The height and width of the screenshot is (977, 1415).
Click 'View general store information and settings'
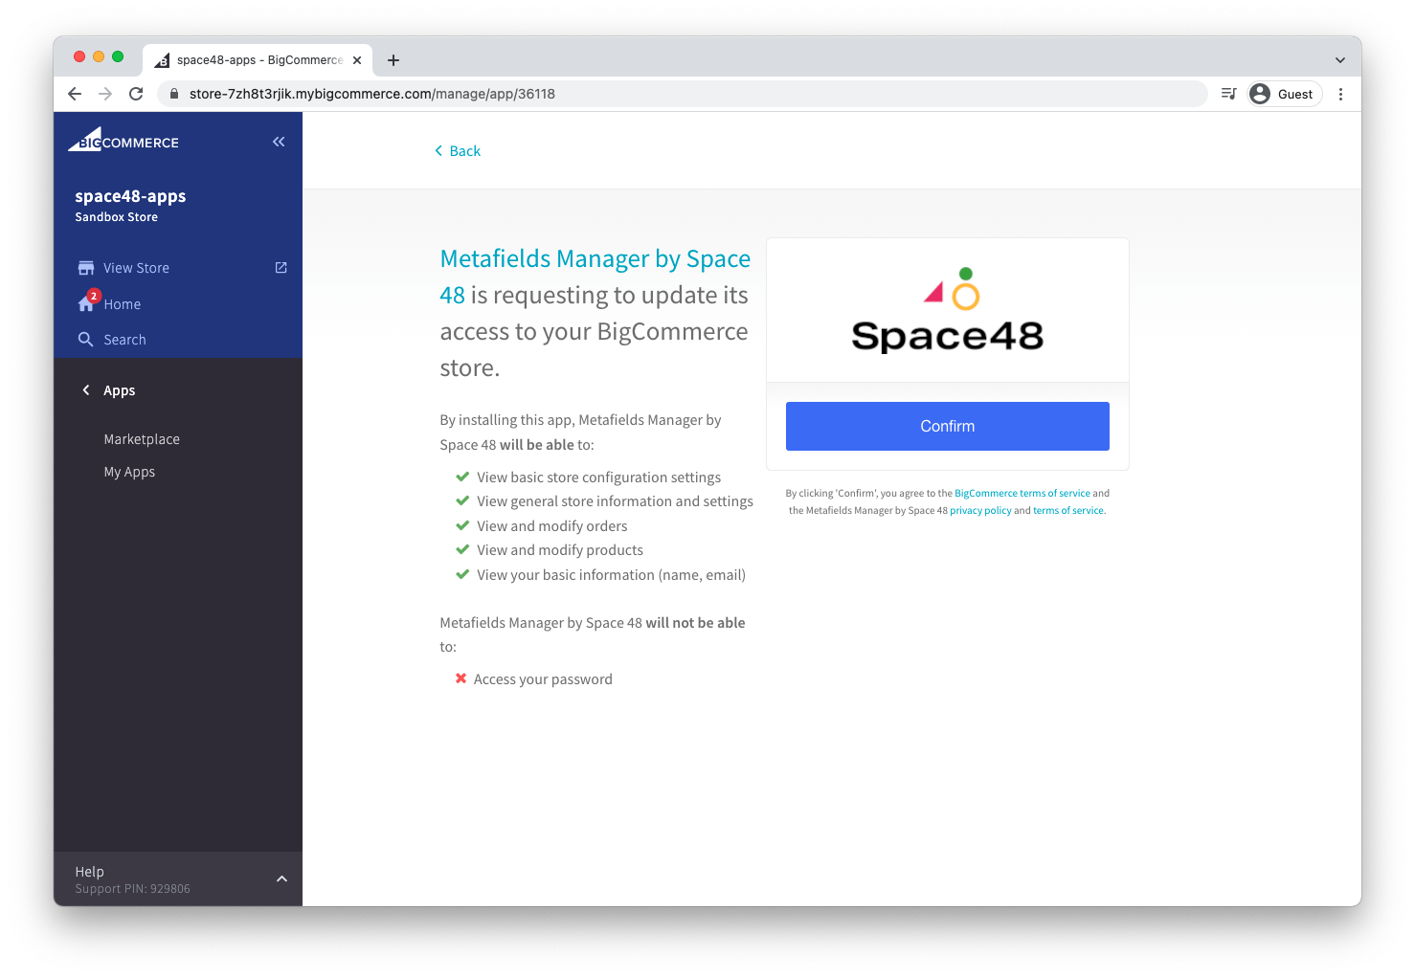(x=616, y=501)
